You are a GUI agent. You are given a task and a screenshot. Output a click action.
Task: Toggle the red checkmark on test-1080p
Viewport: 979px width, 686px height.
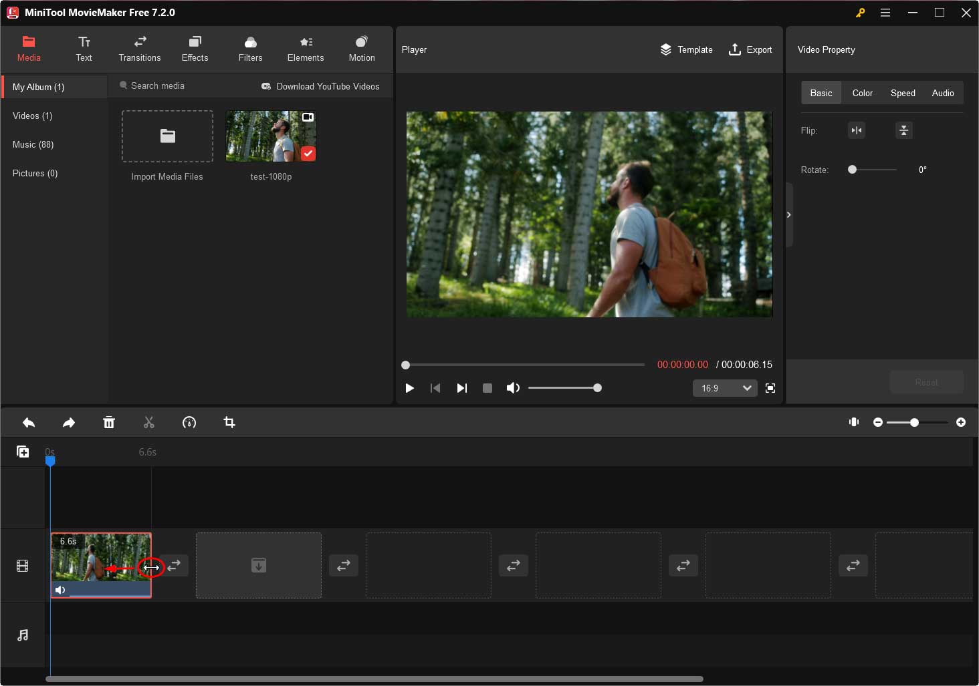point(308,153)
